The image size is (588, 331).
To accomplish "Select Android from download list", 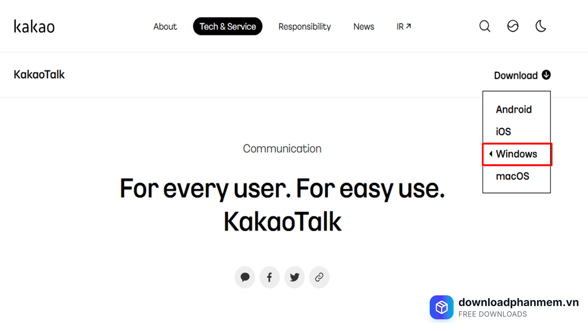I will [x=514, y=109].
